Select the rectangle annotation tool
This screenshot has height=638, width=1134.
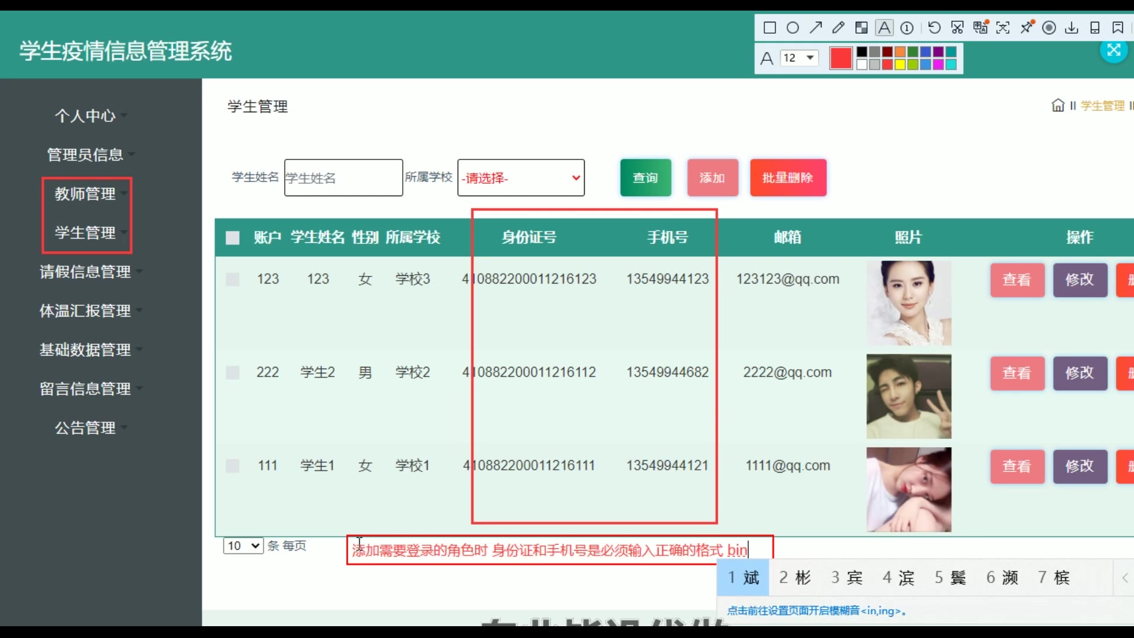click(x=770, y=28)
